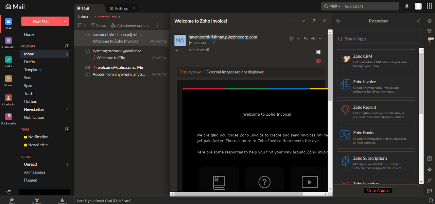Screen dimensions: 435x204
Task: Forward the open email
Action: point(313,38)
